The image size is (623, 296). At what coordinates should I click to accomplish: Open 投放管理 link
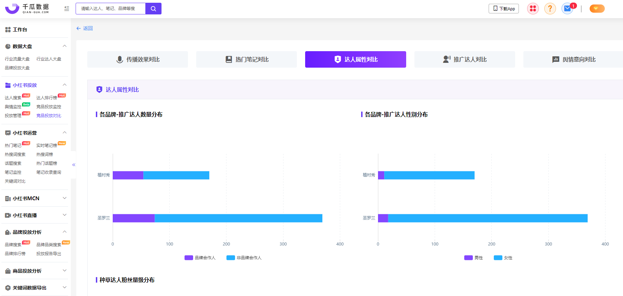point(13,116)
